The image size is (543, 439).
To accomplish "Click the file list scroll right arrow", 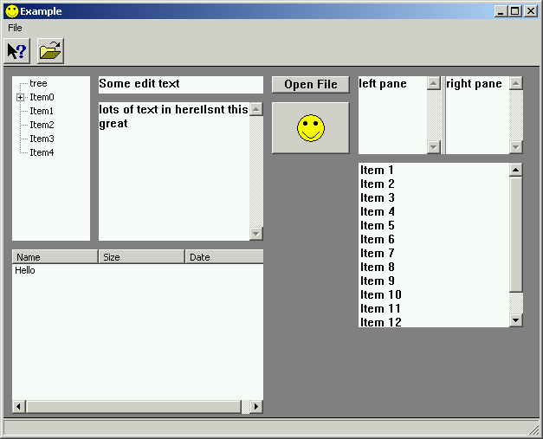I will pyautogui.click(x=256, y=407).
